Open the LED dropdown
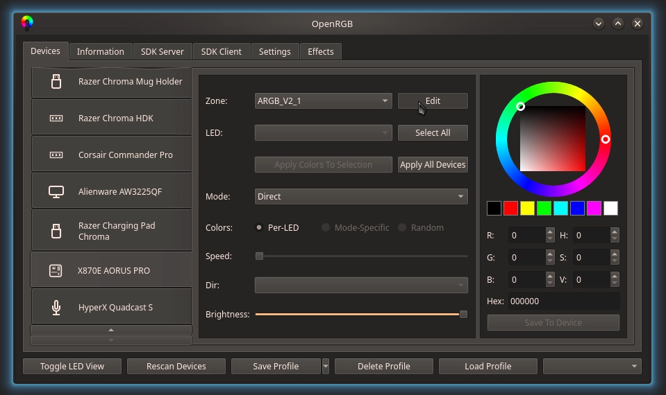 [x=323, y=132]
